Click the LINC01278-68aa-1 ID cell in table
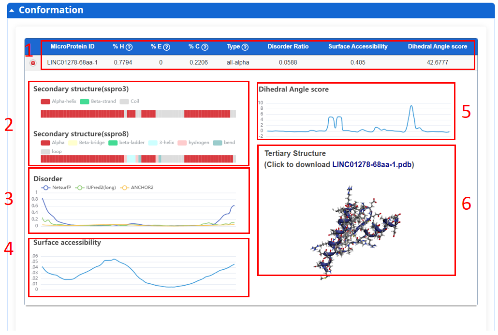 click(73, 62)
